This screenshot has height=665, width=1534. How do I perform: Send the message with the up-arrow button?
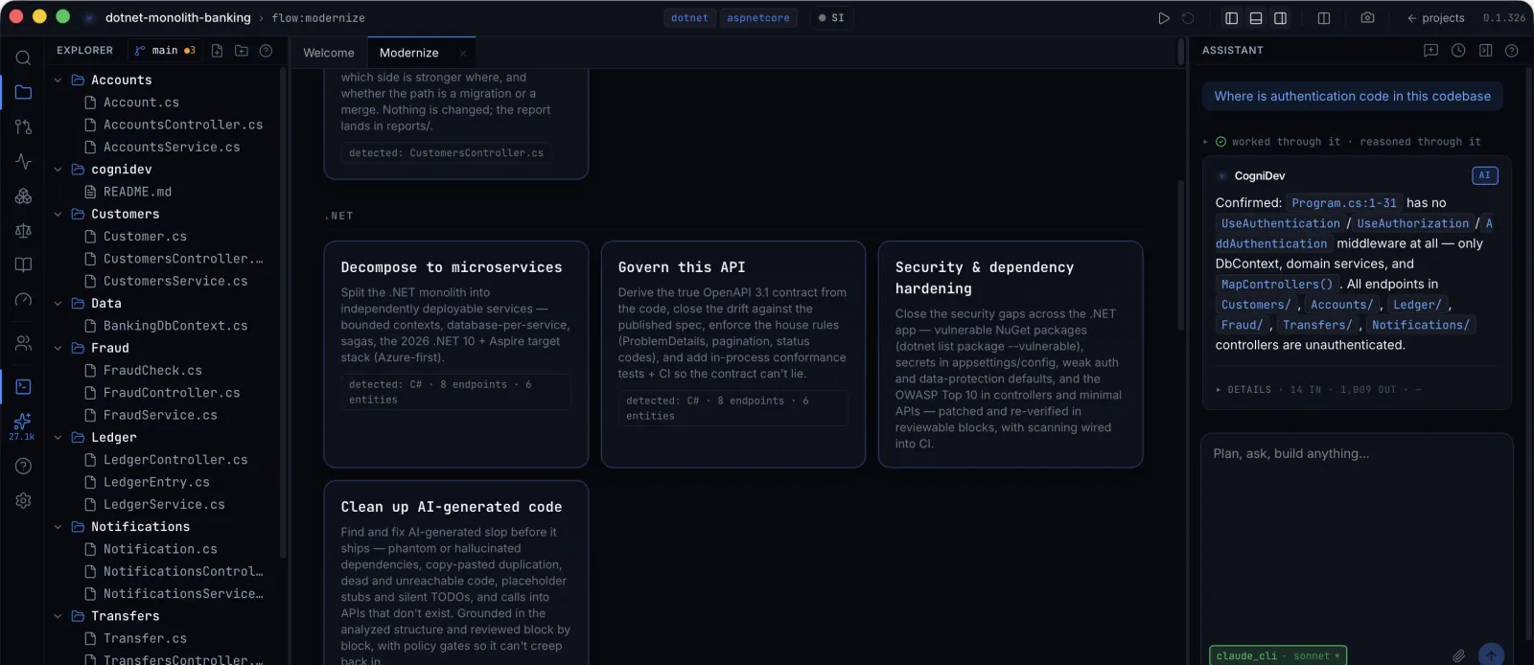point(1491,654)
